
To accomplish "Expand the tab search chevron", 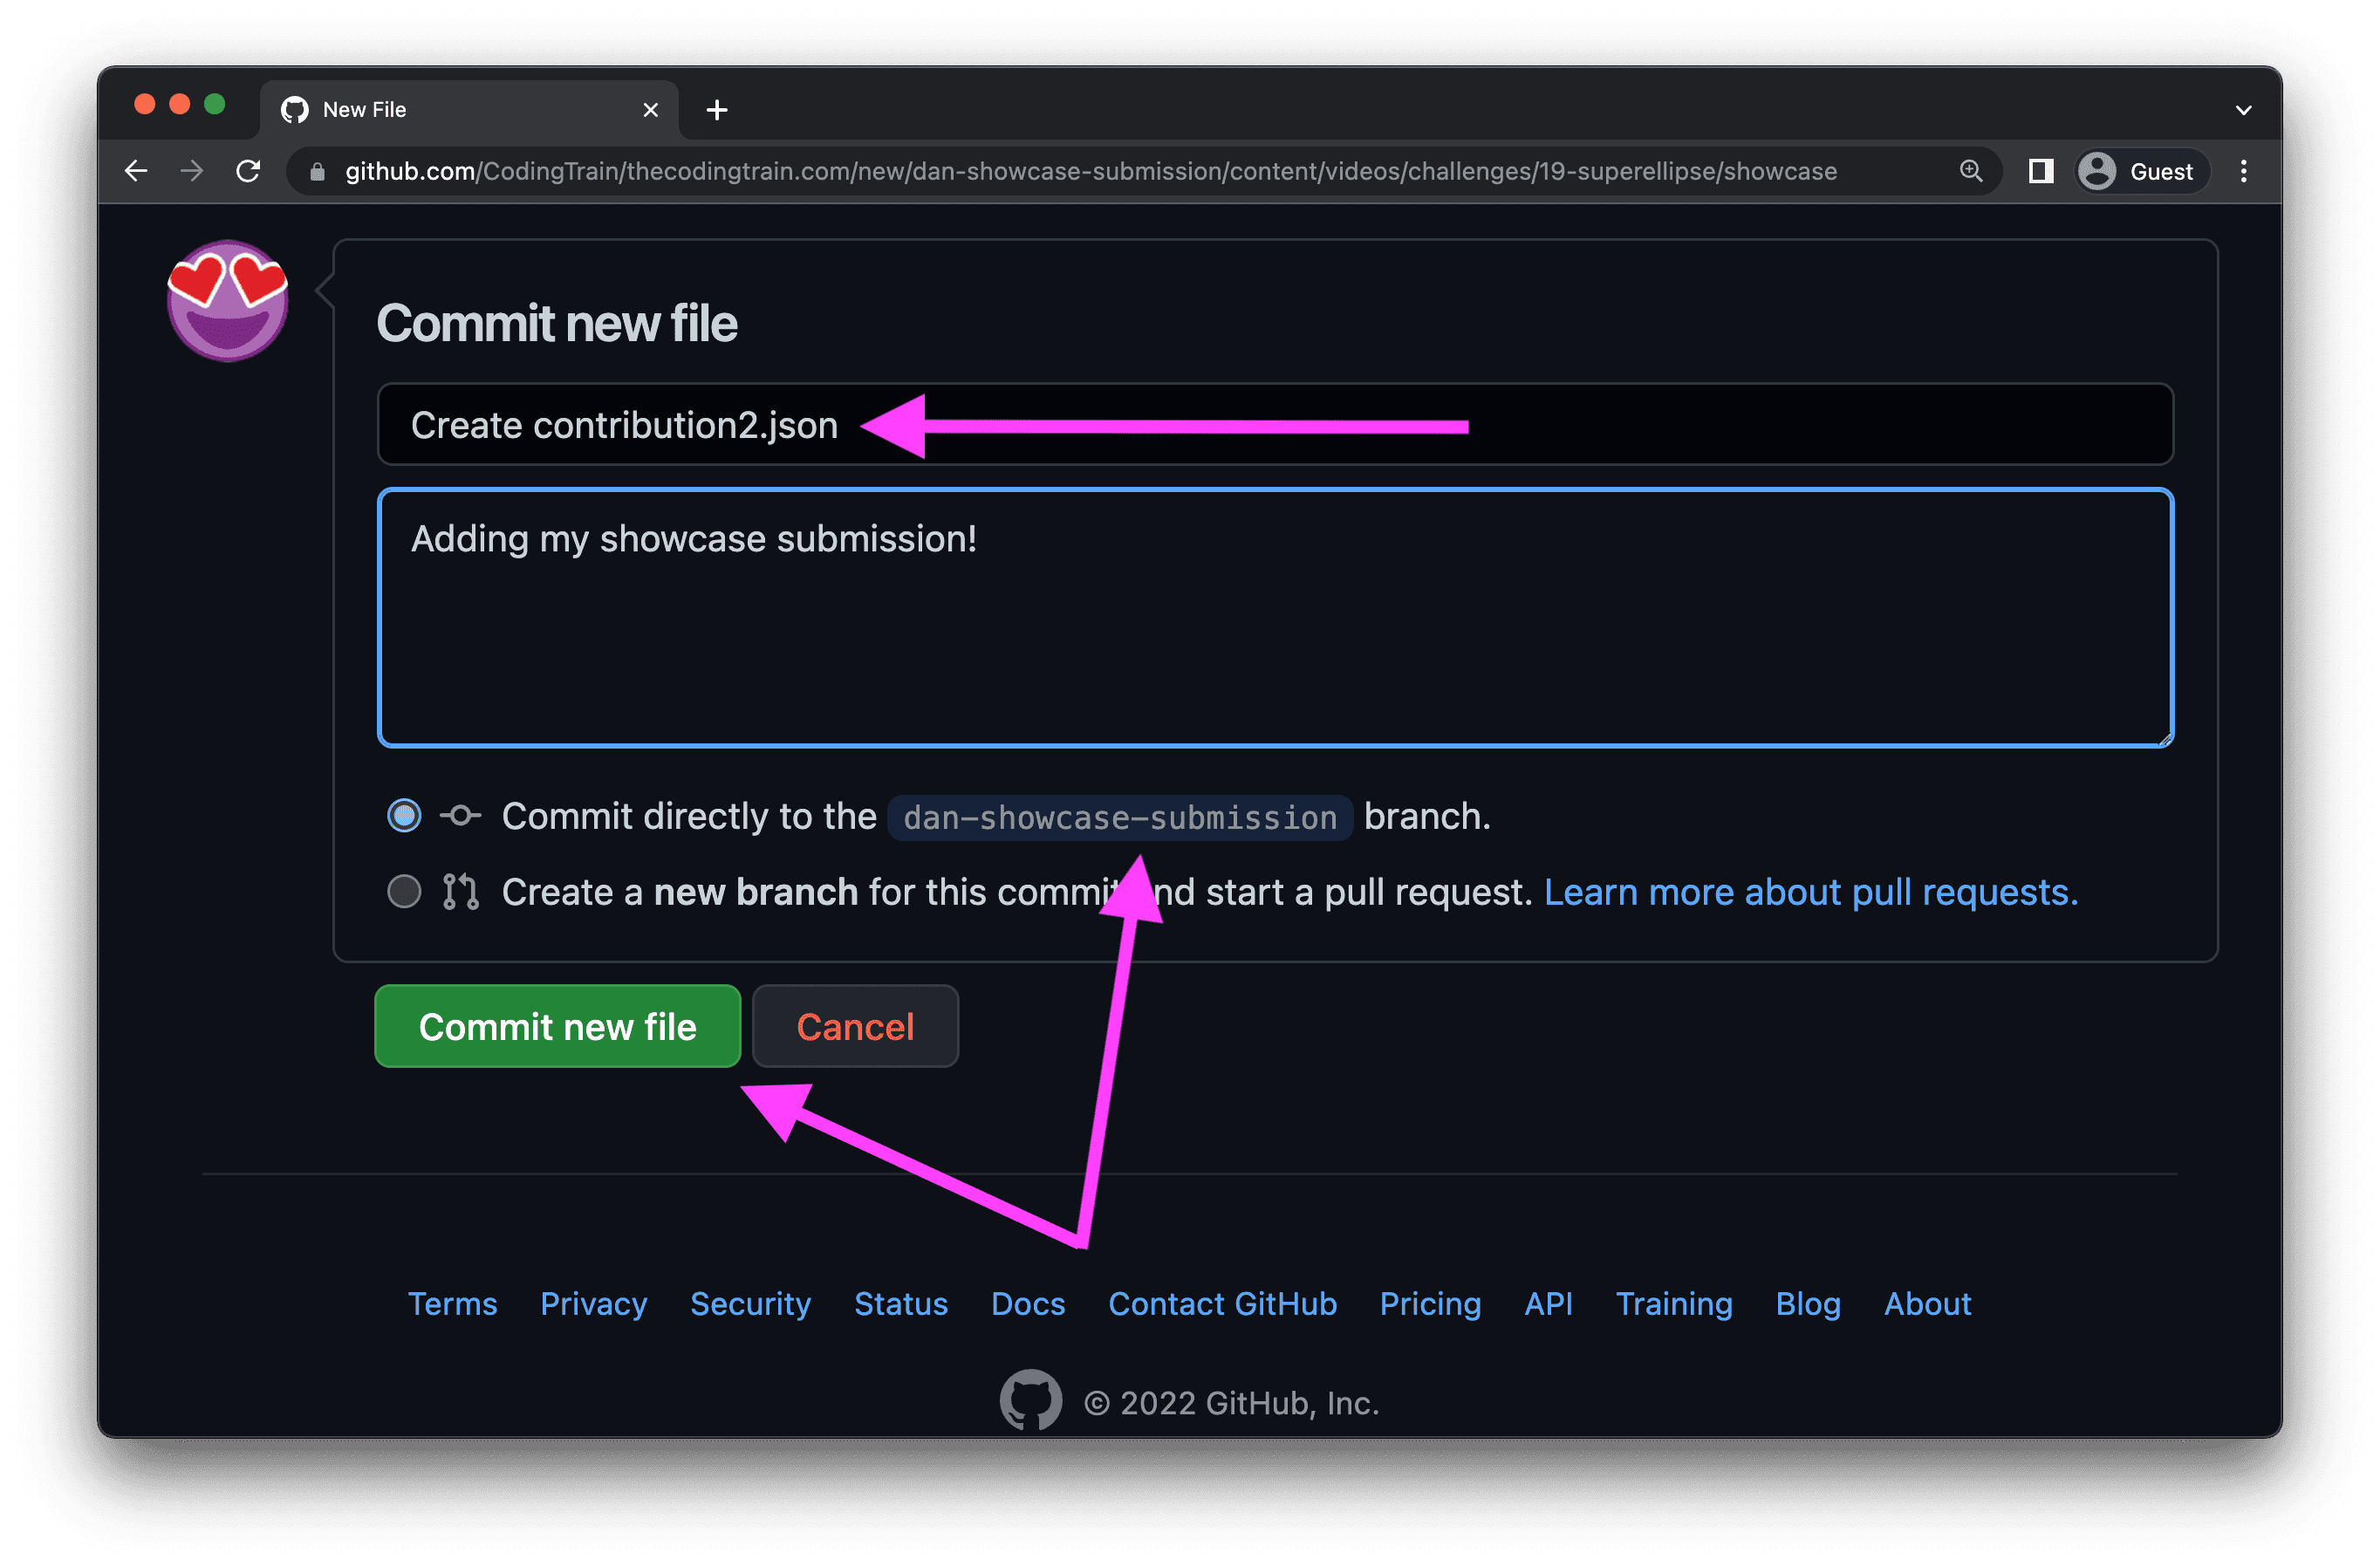I will click(2244, 110).
